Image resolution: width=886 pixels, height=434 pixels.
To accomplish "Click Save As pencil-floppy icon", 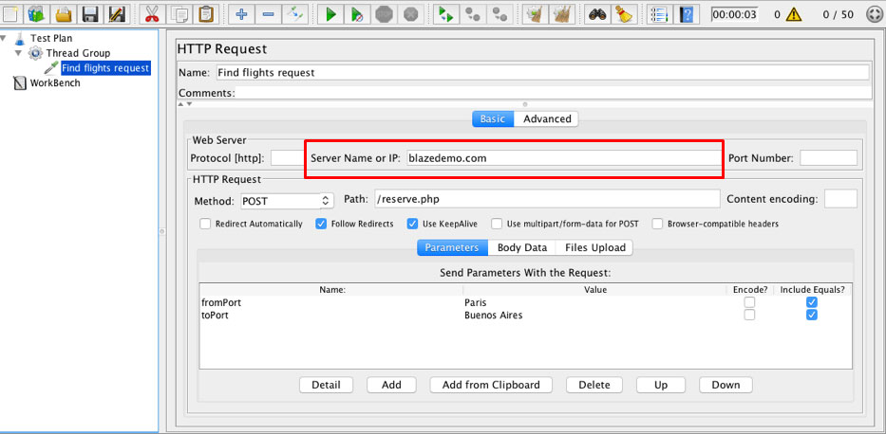I will click(x=118, y=13).
